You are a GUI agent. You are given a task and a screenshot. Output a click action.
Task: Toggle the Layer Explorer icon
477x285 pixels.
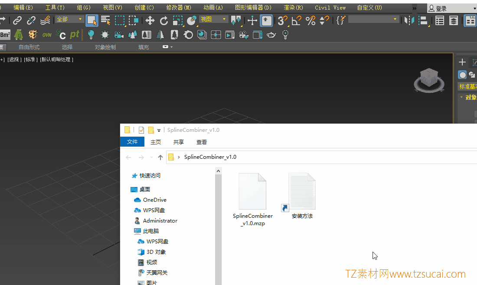tap(454, 20)
